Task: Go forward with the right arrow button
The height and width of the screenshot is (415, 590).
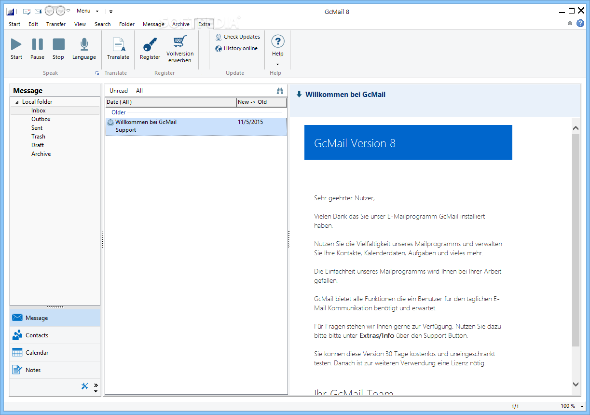Action: click(x=60, y=11)
